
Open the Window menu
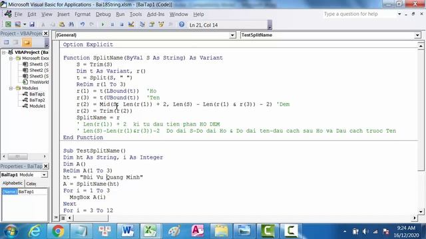[x=179, y=14]
